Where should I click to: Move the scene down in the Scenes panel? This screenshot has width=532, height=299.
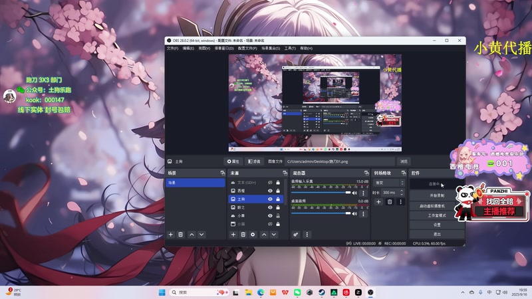point(201,235)
